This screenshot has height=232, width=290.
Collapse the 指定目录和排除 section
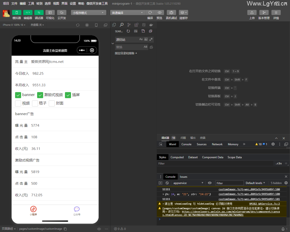click(126, 53)
